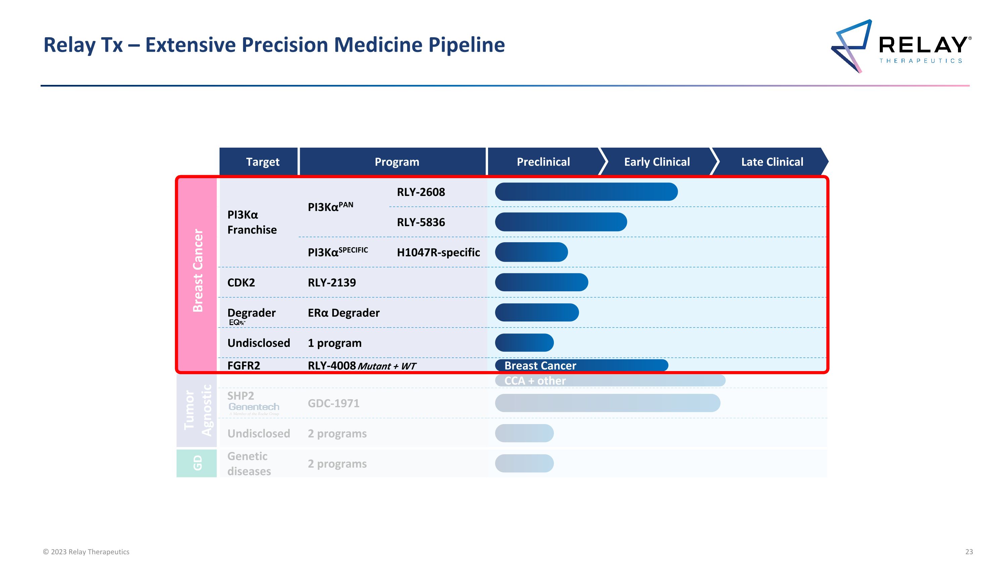Click the GDC-1971 program text

(x=333, y=403)
